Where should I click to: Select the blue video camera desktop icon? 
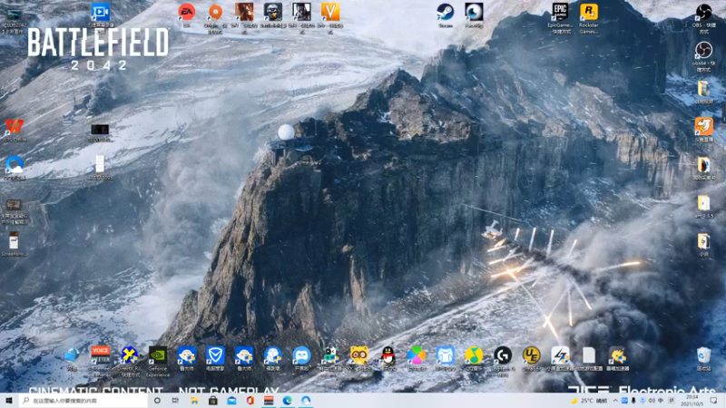100,13
